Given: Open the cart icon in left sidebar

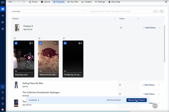Looking at the screenshot, I should pyautogui.click(x=3, y=16).
